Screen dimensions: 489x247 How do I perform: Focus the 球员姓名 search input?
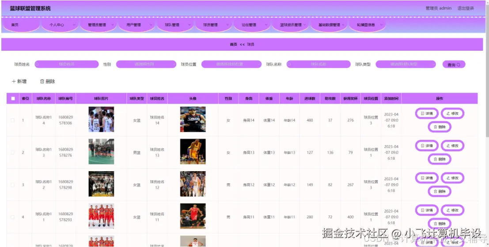66,64
